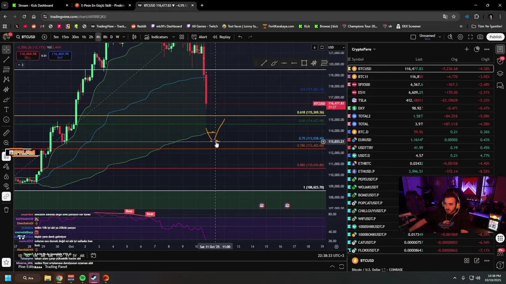
Task: Add symbol to watchlist plus icon
Action: click(x=466, y=49)
